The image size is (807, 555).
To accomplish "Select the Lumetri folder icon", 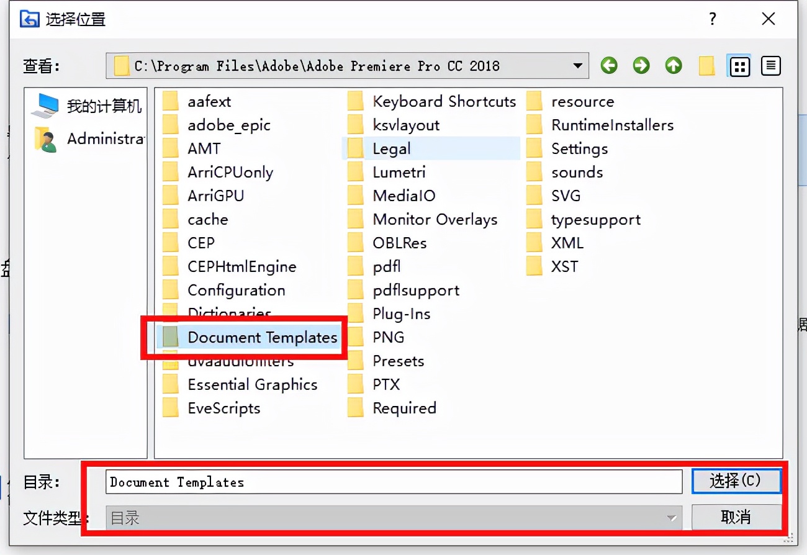I will coord(356,172).
